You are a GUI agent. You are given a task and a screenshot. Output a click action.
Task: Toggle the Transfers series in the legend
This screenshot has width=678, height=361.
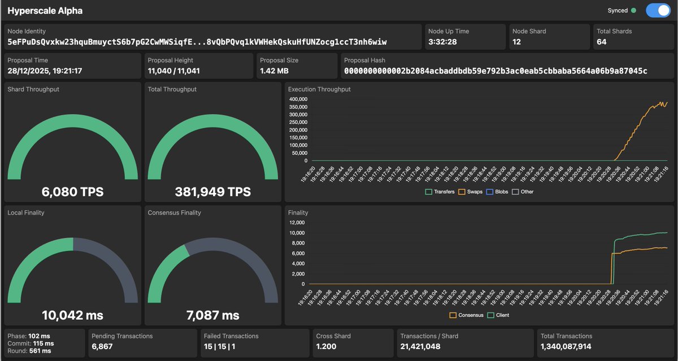440,192
